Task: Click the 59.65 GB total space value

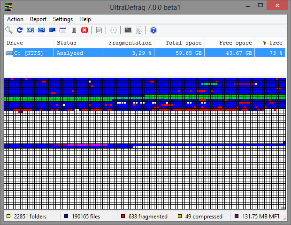Action: (x=189, y=53)
